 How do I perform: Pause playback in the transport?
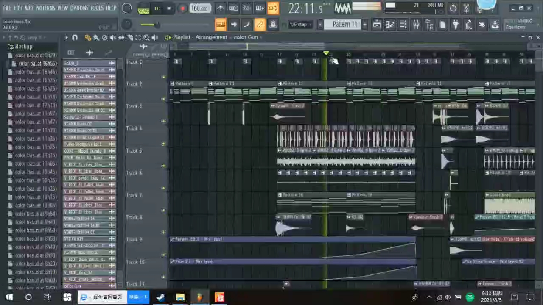[x=156, y=8]
